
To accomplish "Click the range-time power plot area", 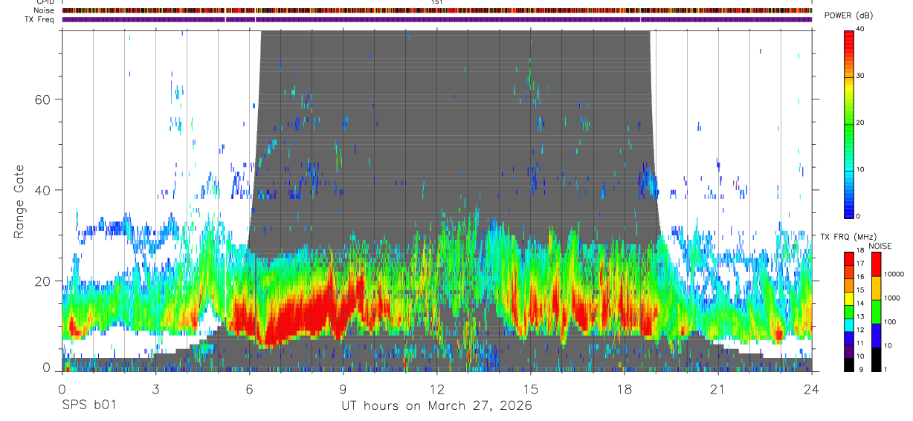I will (437, 200).
